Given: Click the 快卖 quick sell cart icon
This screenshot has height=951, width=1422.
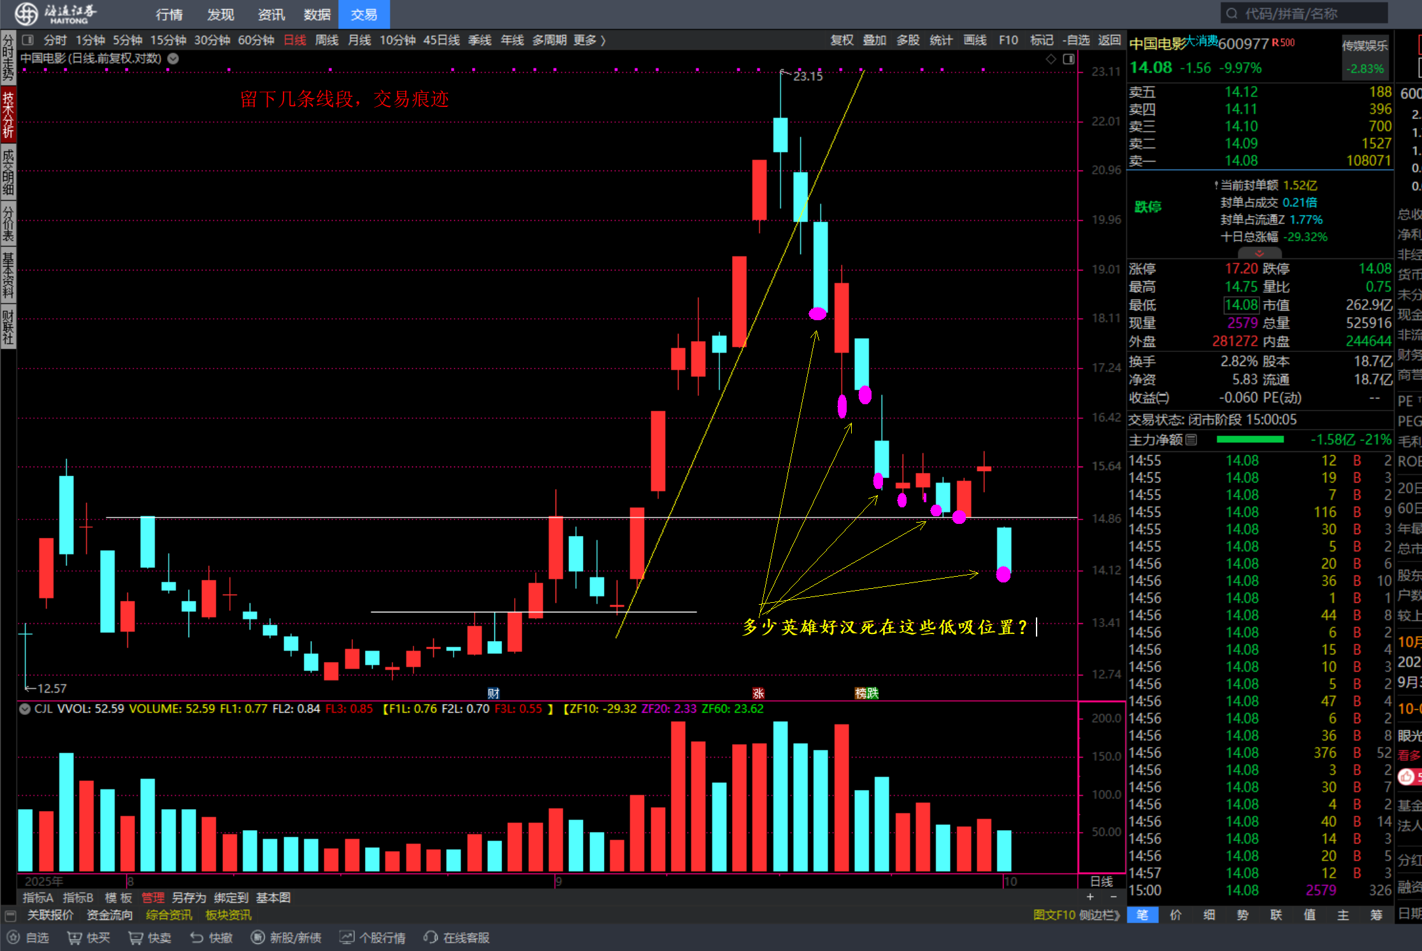Looking at the screenshot, I should (136, 938).
